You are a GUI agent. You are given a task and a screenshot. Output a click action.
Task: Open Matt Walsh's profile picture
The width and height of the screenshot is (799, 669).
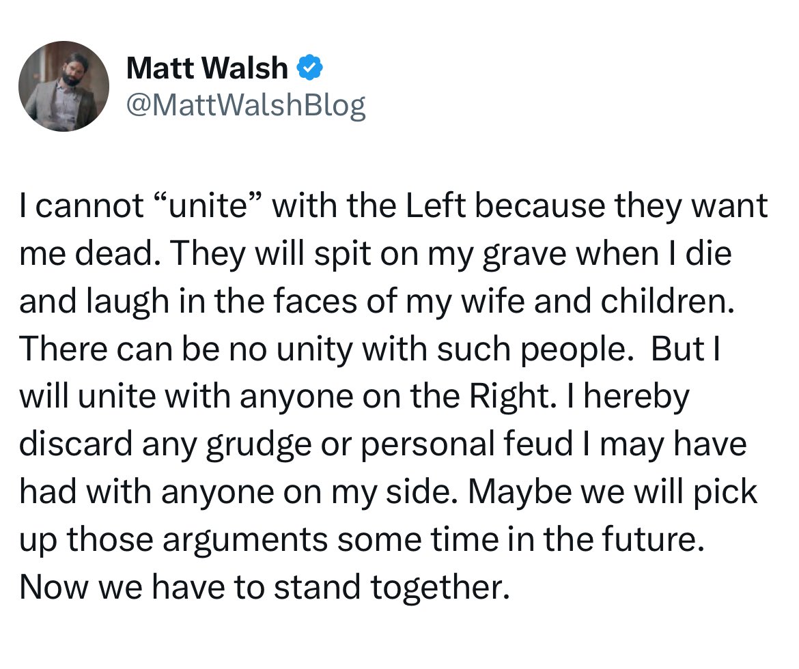click(x=64, y=86)
